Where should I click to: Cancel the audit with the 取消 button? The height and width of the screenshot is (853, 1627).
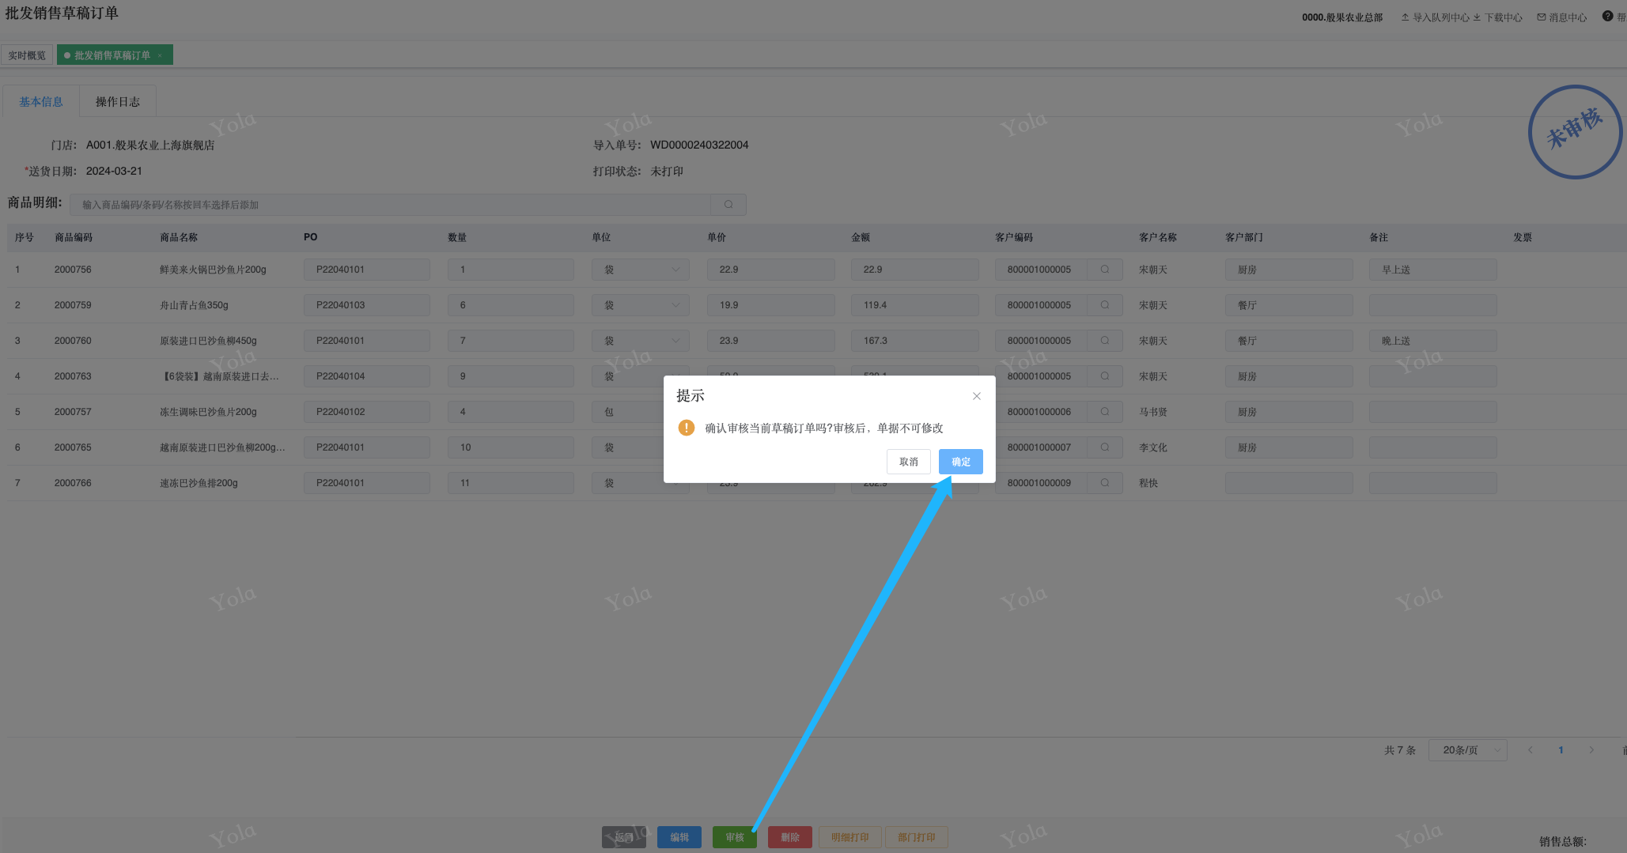pos(909,462)
